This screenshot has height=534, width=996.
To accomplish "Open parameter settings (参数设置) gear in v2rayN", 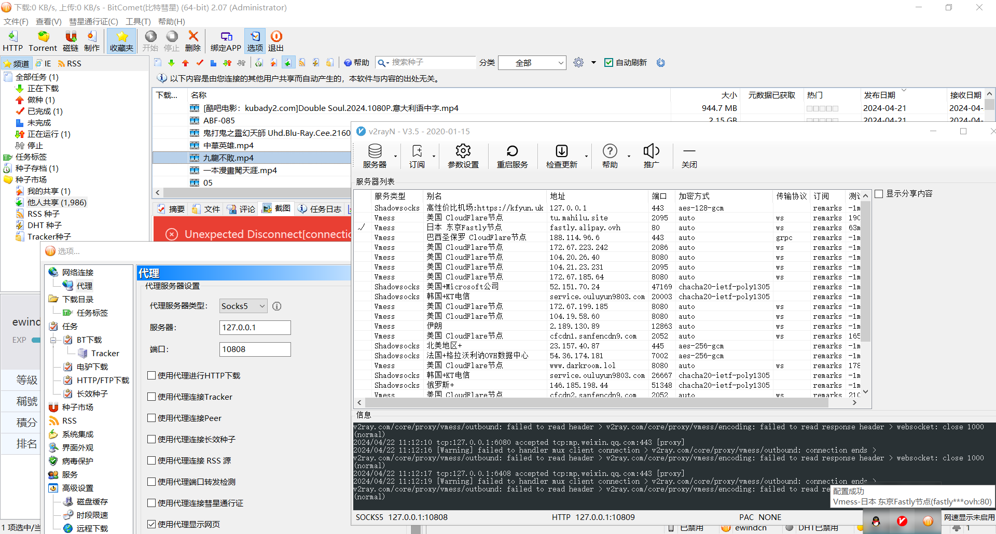I will point(463,156).
